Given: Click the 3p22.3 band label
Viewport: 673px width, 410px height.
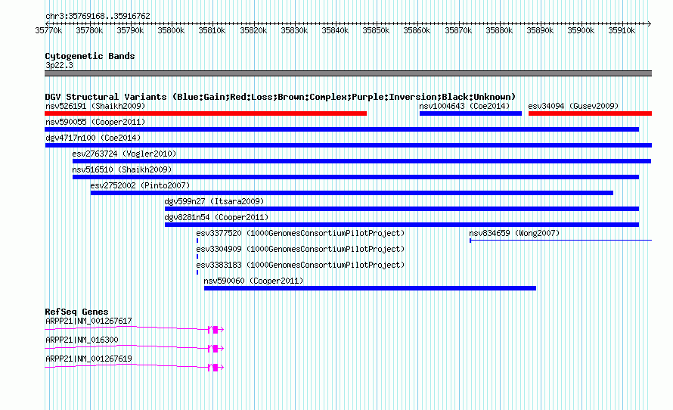Looking at the screenshot, I should [59, 65].
